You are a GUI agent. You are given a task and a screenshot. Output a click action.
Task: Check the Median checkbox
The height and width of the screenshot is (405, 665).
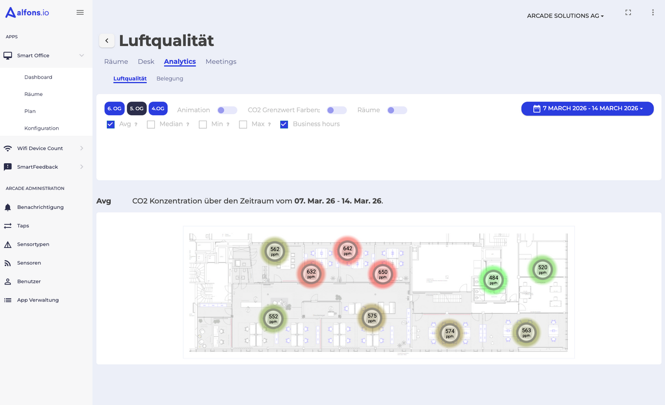(x=150, y=124)
